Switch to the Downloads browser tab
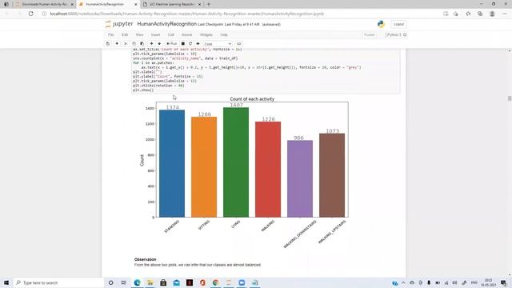Image resolution: width=512 pixels, height=288 pixels. coord(45,4)
